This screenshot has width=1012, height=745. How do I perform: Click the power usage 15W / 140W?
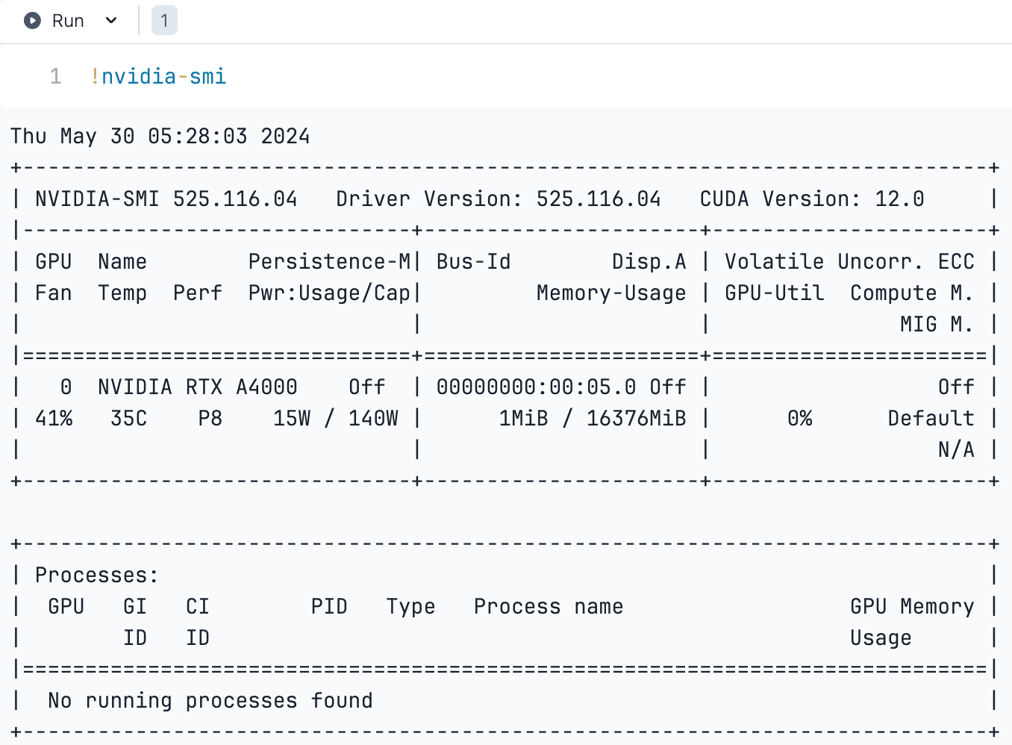[x=335, y=418]
